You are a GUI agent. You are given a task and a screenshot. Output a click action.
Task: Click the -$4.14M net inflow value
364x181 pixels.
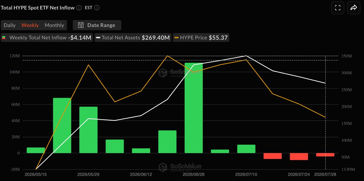(80, 38)
